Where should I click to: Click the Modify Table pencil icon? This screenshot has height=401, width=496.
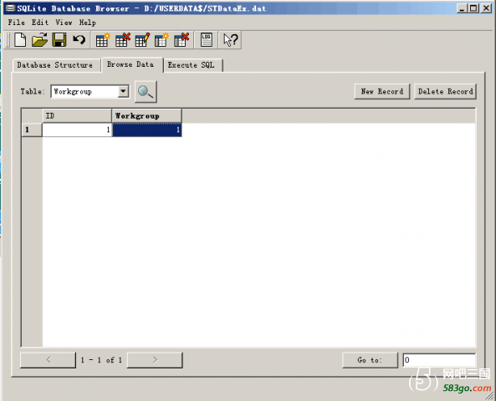pyautogui.click(x=142, y=40)
